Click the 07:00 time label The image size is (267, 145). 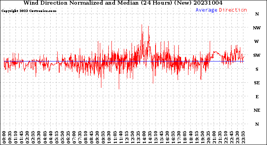[x=74, y=138]
